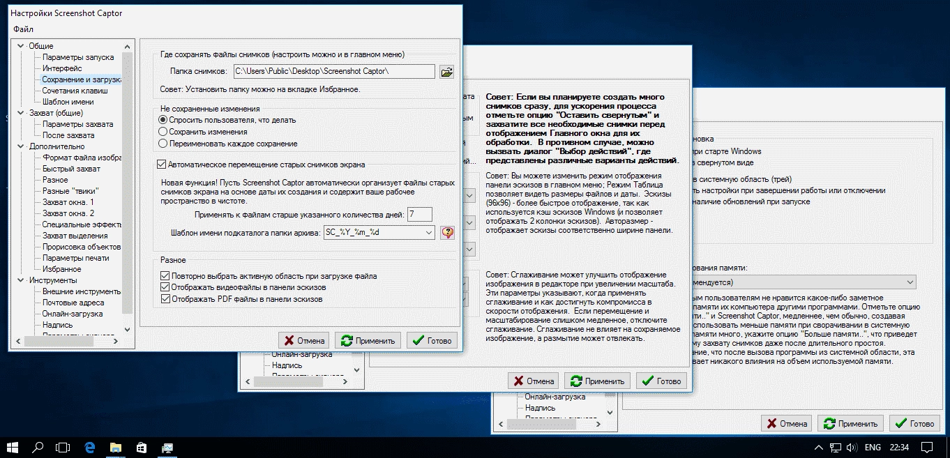The image size is (950, 458).
Task: Open the Action Center notification icon
Action: (x=927, y=447)
